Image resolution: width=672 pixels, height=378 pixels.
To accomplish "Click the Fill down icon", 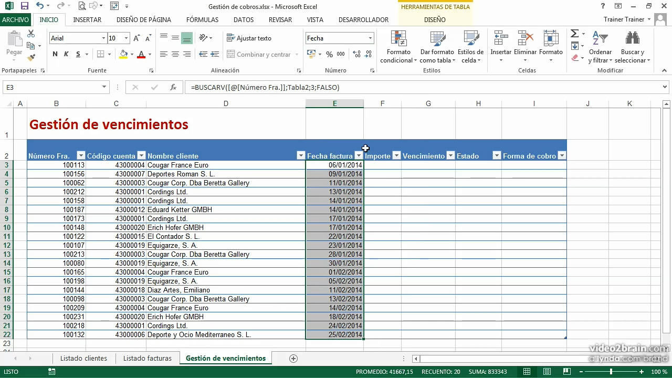I will click(x=574, y=46).
